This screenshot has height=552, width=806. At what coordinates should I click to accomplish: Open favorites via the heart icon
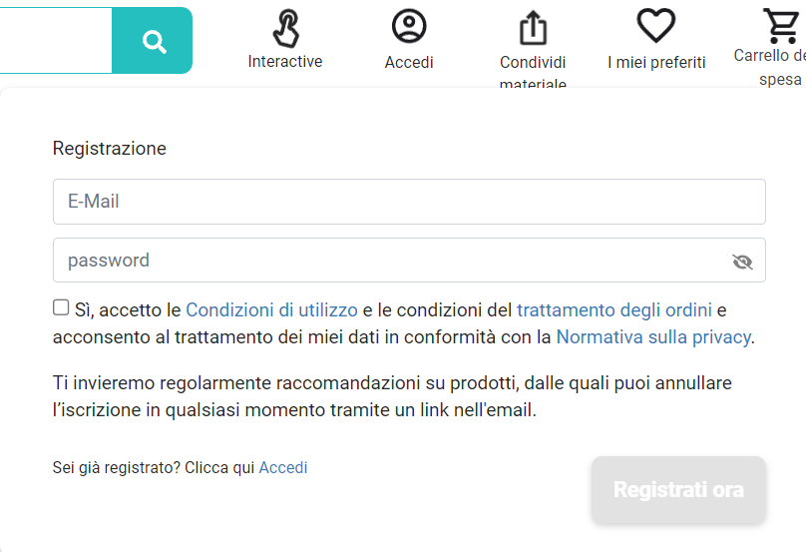point(655,27)
